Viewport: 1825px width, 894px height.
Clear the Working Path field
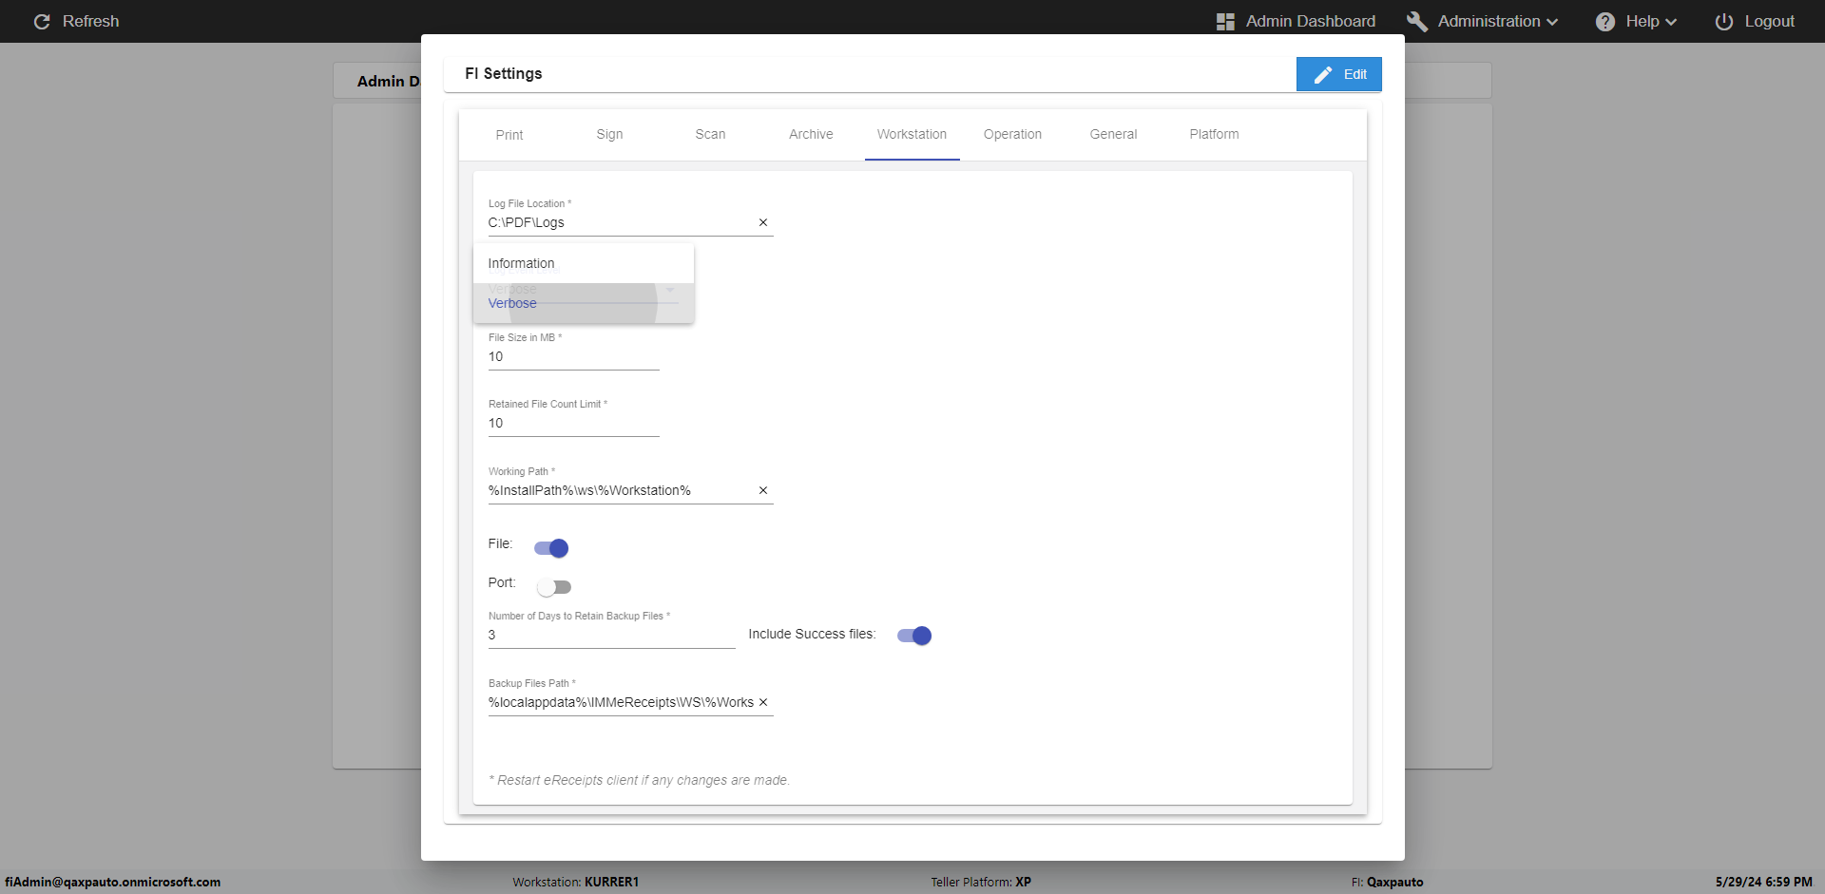point(763,490)
